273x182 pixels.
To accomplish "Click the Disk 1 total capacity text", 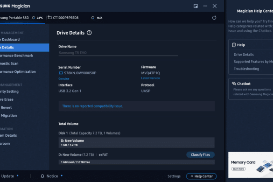I will 89,133.
